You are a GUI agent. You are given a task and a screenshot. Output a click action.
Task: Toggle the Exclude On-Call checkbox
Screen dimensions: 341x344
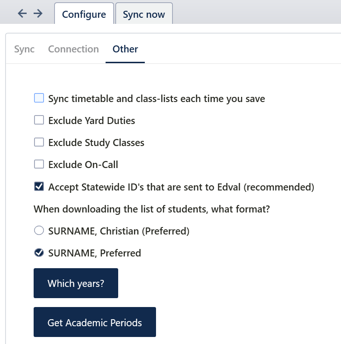39,164
